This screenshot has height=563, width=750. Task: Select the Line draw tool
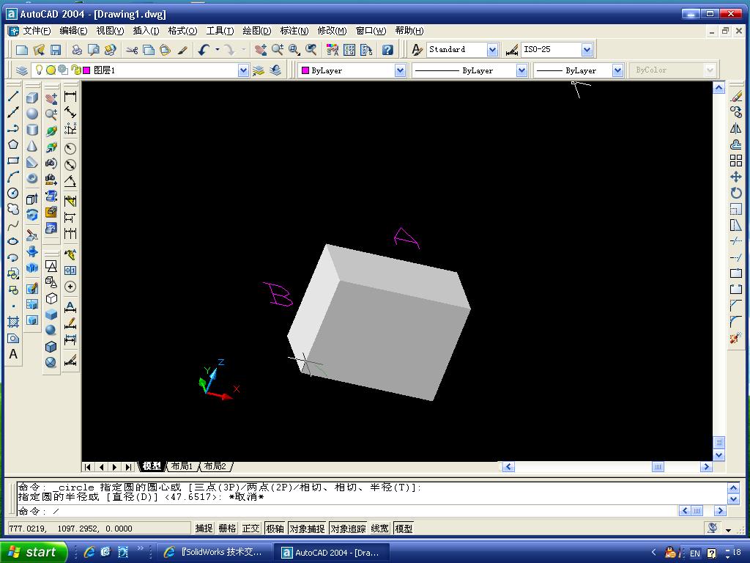pyautogui.click(x=13, y=96)
